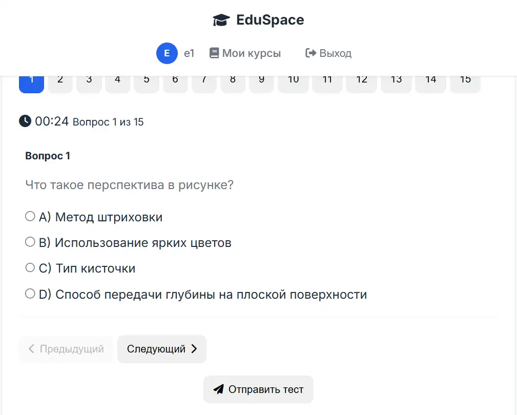Screen dimensions: 517x415
Task: Click the username e1 in the header
Action: [x=189, y=53]
